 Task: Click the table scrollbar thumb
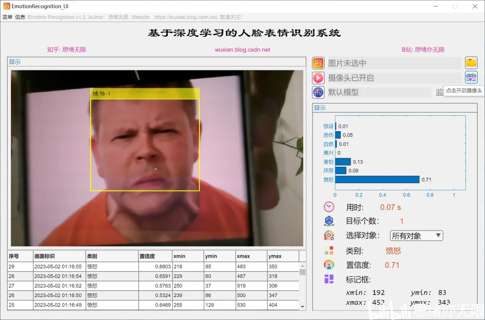302,272
